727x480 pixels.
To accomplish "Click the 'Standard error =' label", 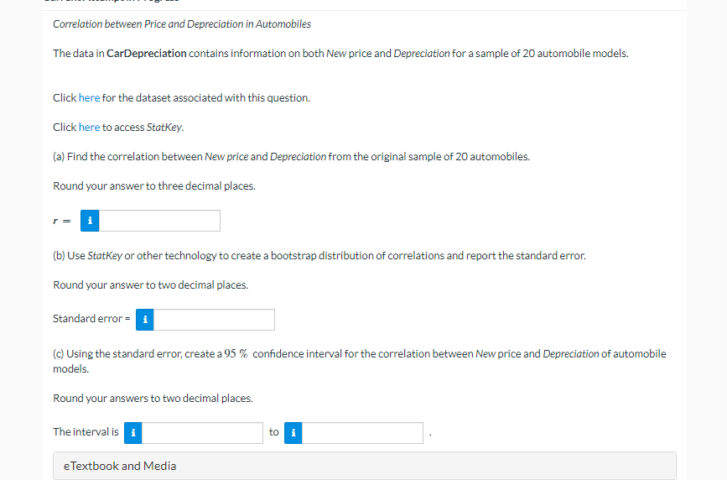I will point(91,319).
